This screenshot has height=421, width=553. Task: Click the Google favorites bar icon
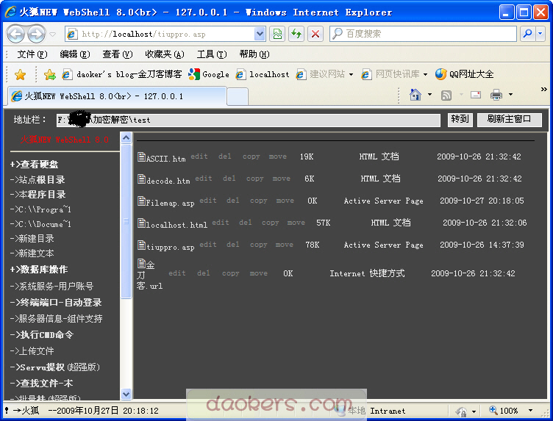pyautogui.click(x=194, y=74)
